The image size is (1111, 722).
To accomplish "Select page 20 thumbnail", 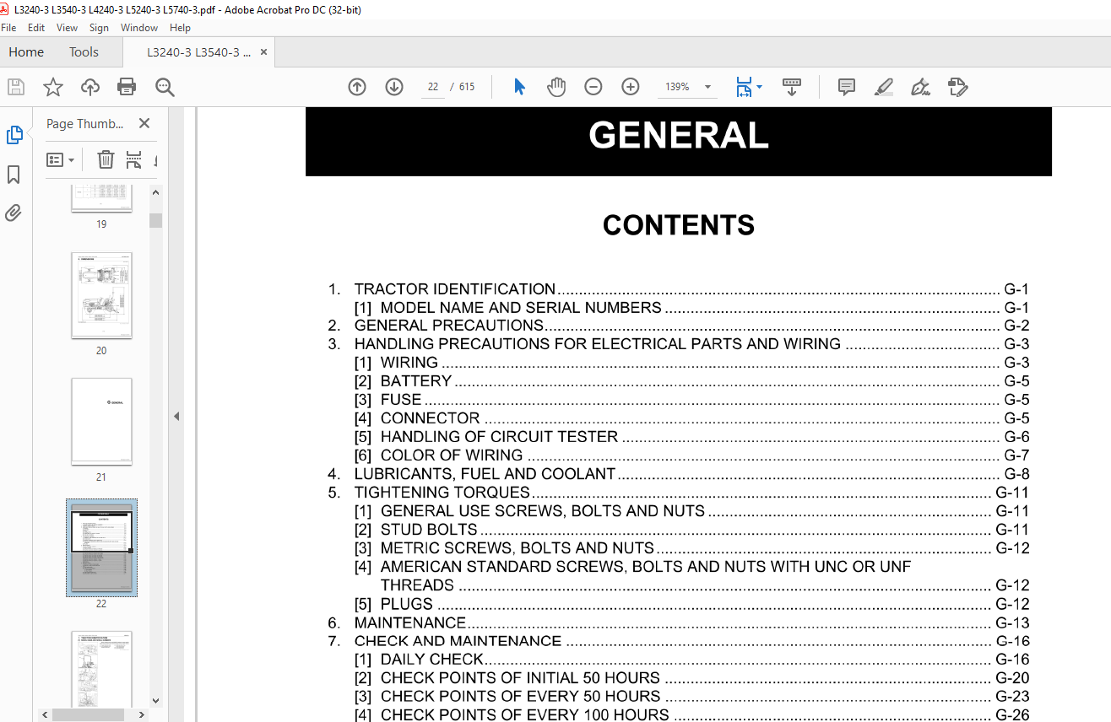I will pos(101,295).
